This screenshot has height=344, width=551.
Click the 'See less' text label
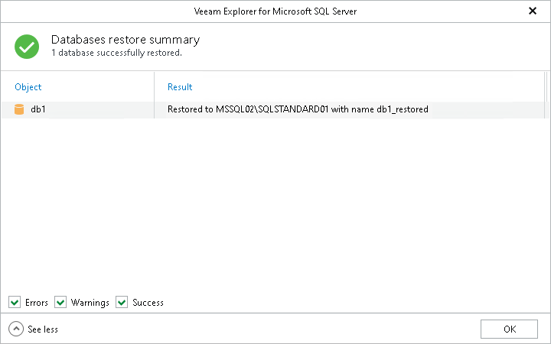tap(43, 329)
